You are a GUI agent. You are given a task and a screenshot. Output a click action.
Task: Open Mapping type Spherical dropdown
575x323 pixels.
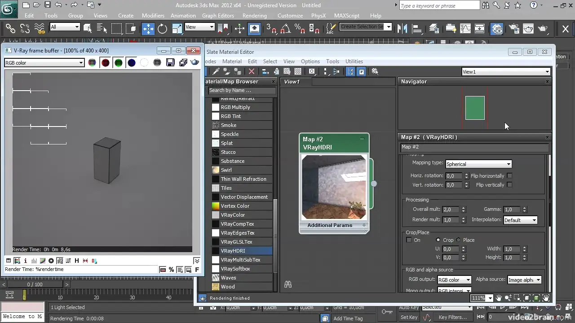coord(478,164)
